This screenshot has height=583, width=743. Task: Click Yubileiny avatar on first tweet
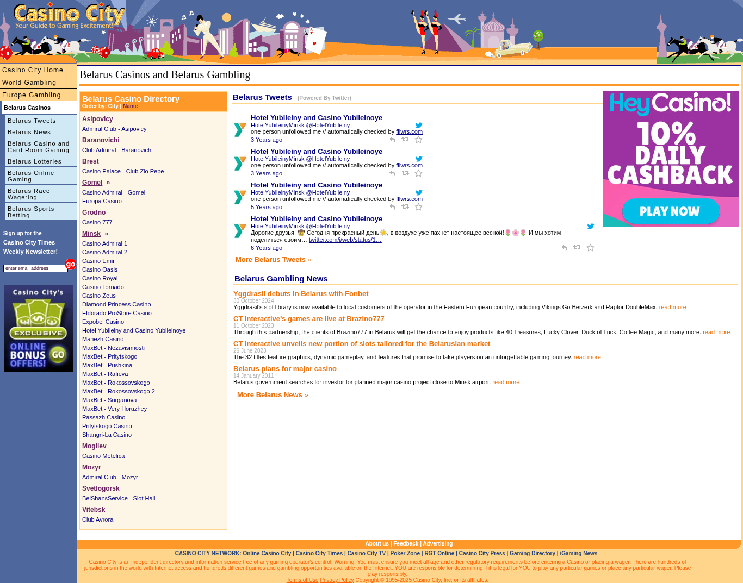point(240,130)
